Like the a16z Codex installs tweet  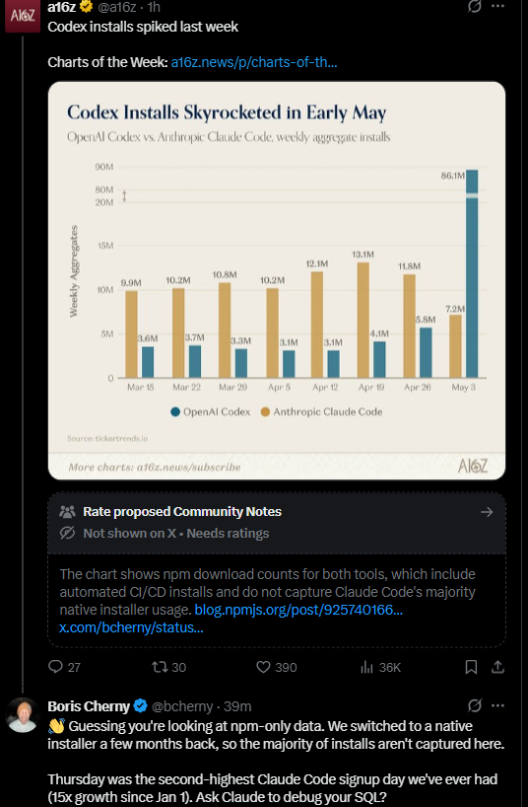pyautogui.click(x=263, y=667)
